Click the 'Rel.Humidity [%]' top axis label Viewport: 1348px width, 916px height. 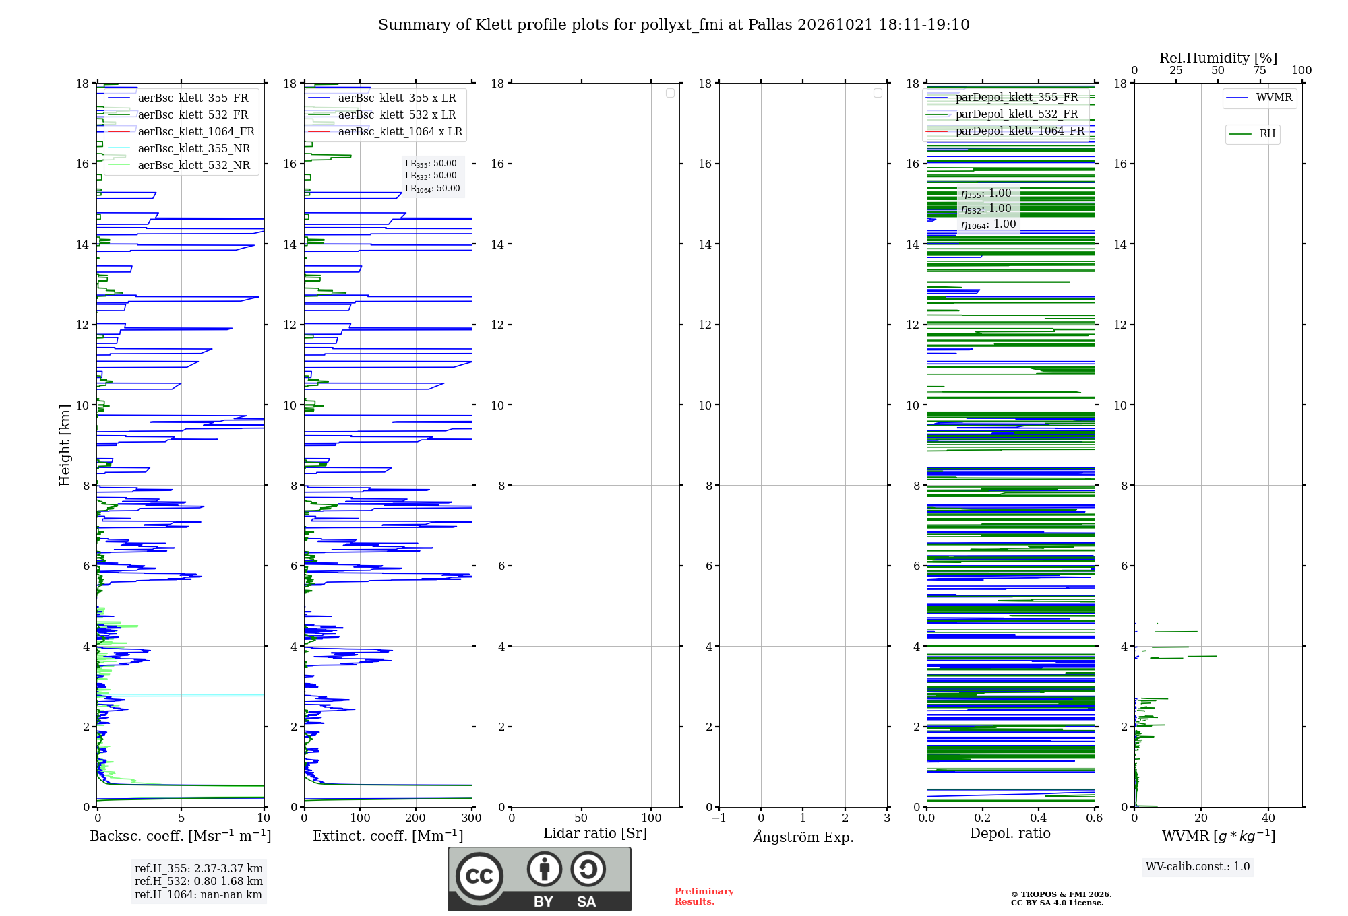(1219, 58)
